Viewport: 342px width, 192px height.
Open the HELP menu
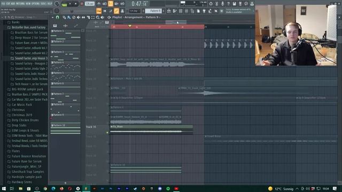click(50, 4)
